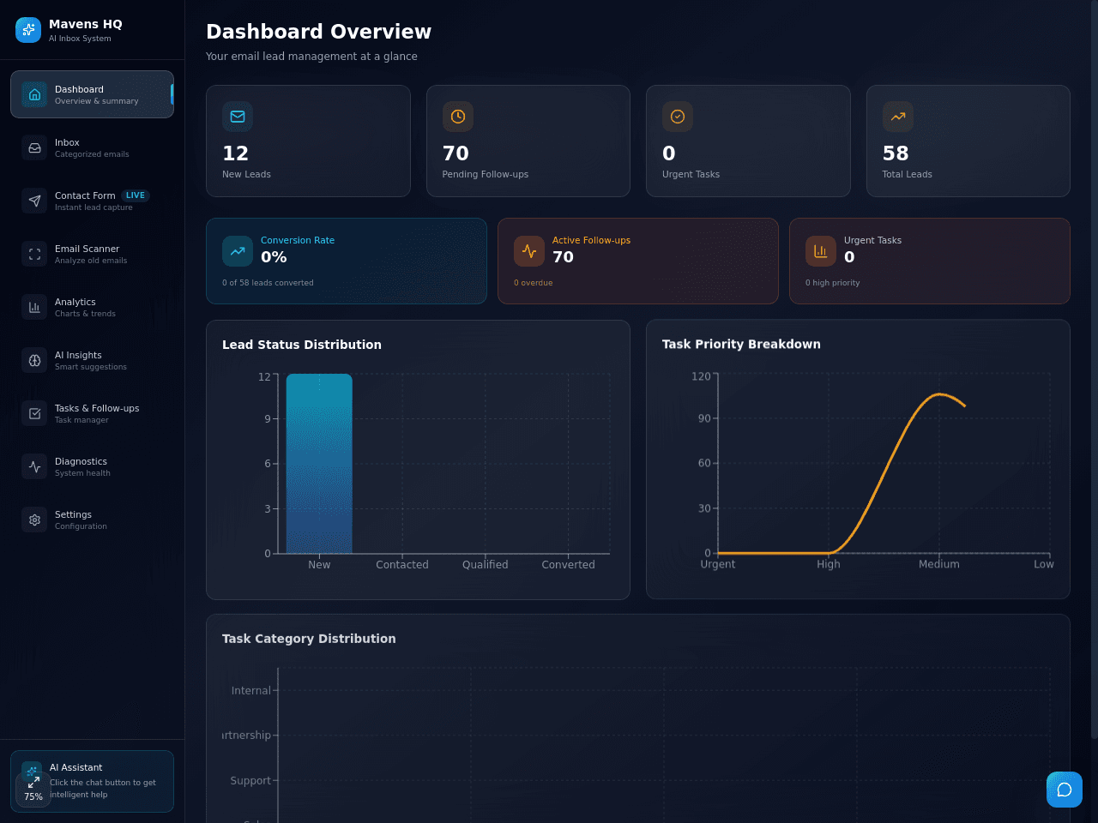Open the New Leads stat card
This screenshot has height=823, width=1098.
coord(308,141)
